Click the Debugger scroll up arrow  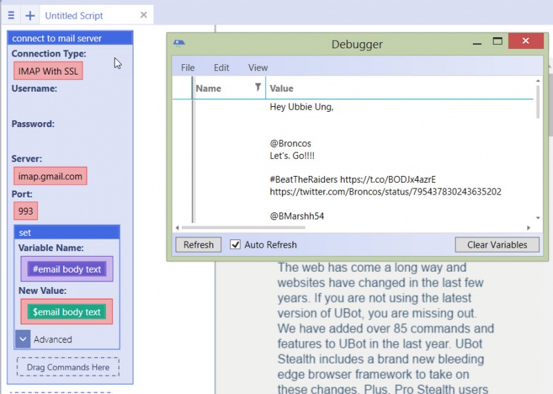tap(538, 81)
